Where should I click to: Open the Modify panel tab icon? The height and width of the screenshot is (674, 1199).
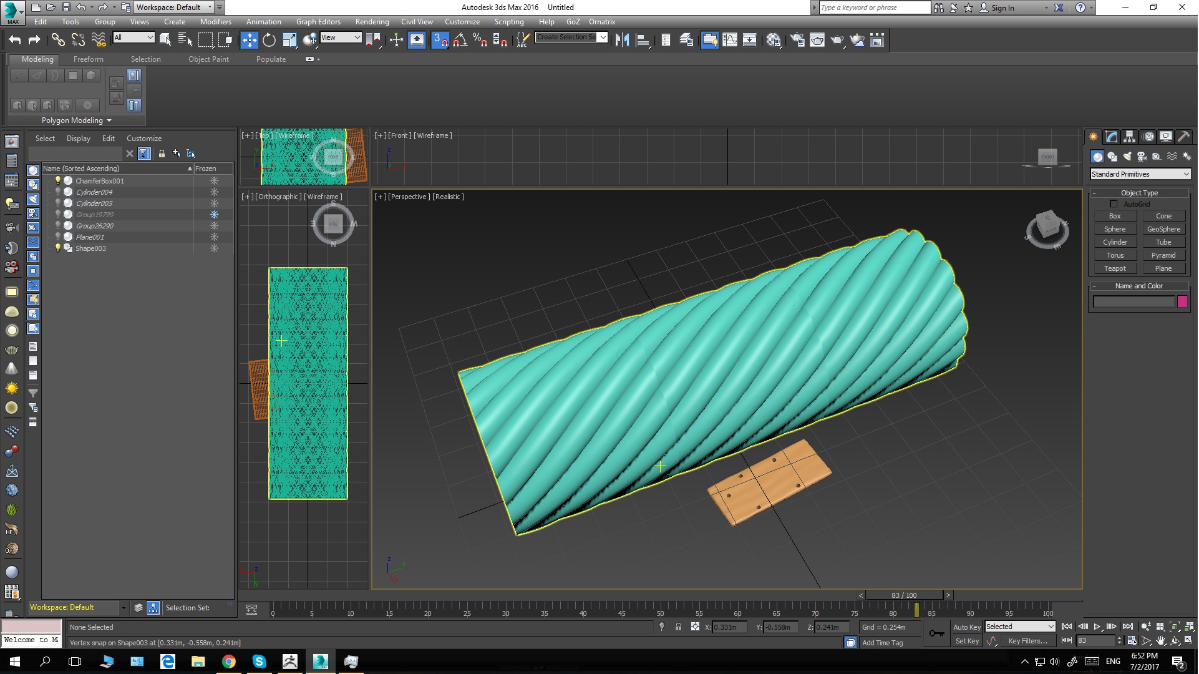[x=1111, y=137]
